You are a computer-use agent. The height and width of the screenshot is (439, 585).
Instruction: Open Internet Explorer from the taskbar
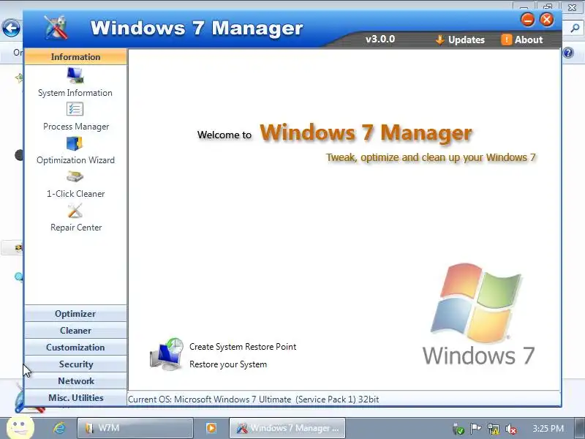59,428
